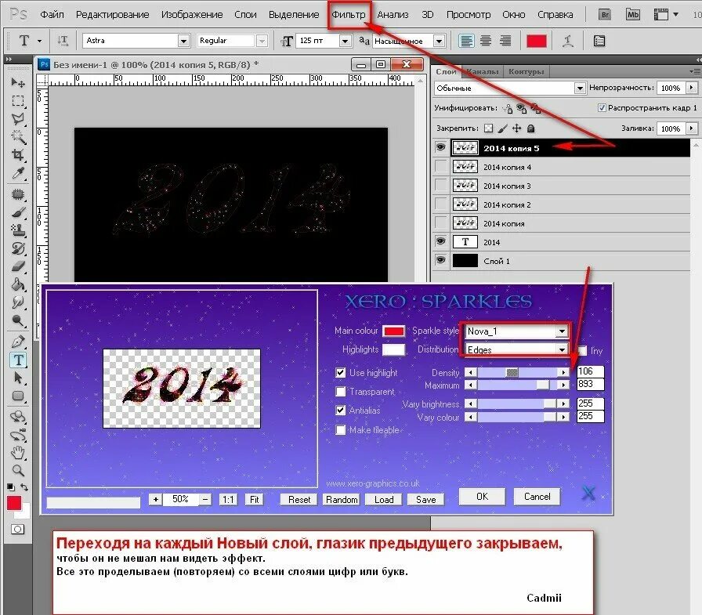Toggle Quick Mask mode icon
The width and height of the screenshot is (702, 615).
point(17,529)
